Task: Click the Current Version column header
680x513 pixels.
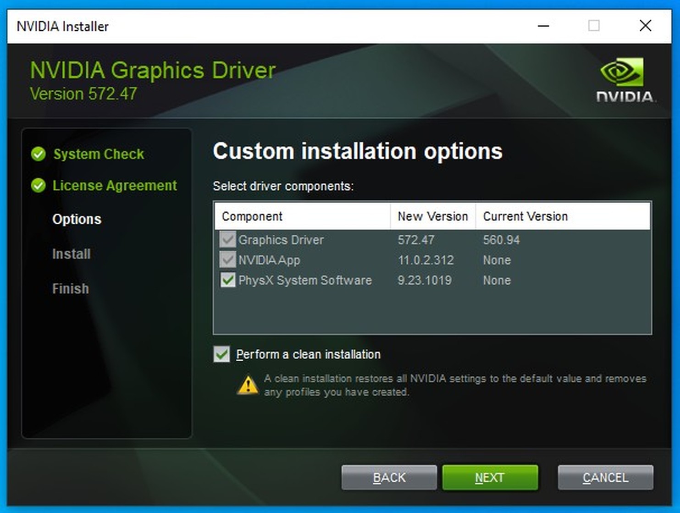Action: pyautogui.click(x=563, y=216)
